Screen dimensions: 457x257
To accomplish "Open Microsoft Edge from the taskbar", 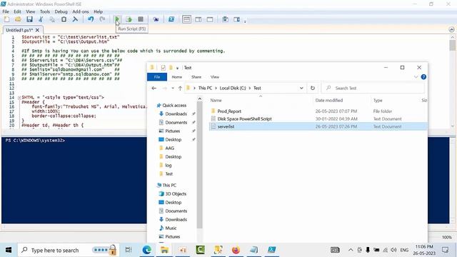I will tap(146, 250).
